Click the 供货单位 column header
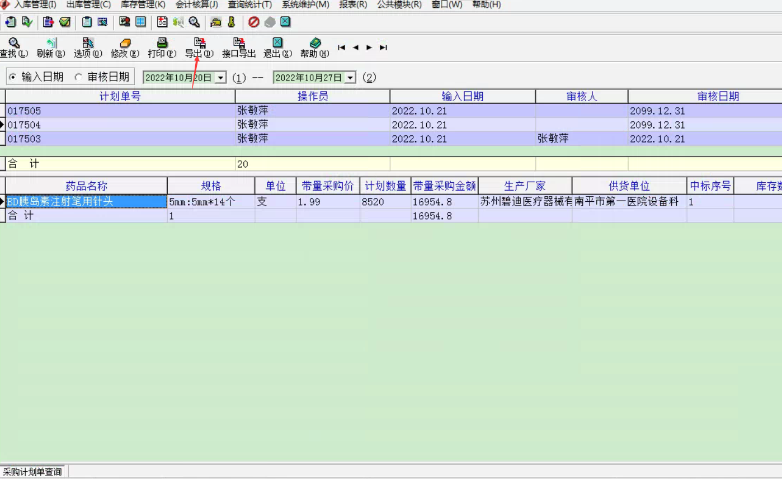Viewport: 782px width, 479px height. (x=629, y=186)
